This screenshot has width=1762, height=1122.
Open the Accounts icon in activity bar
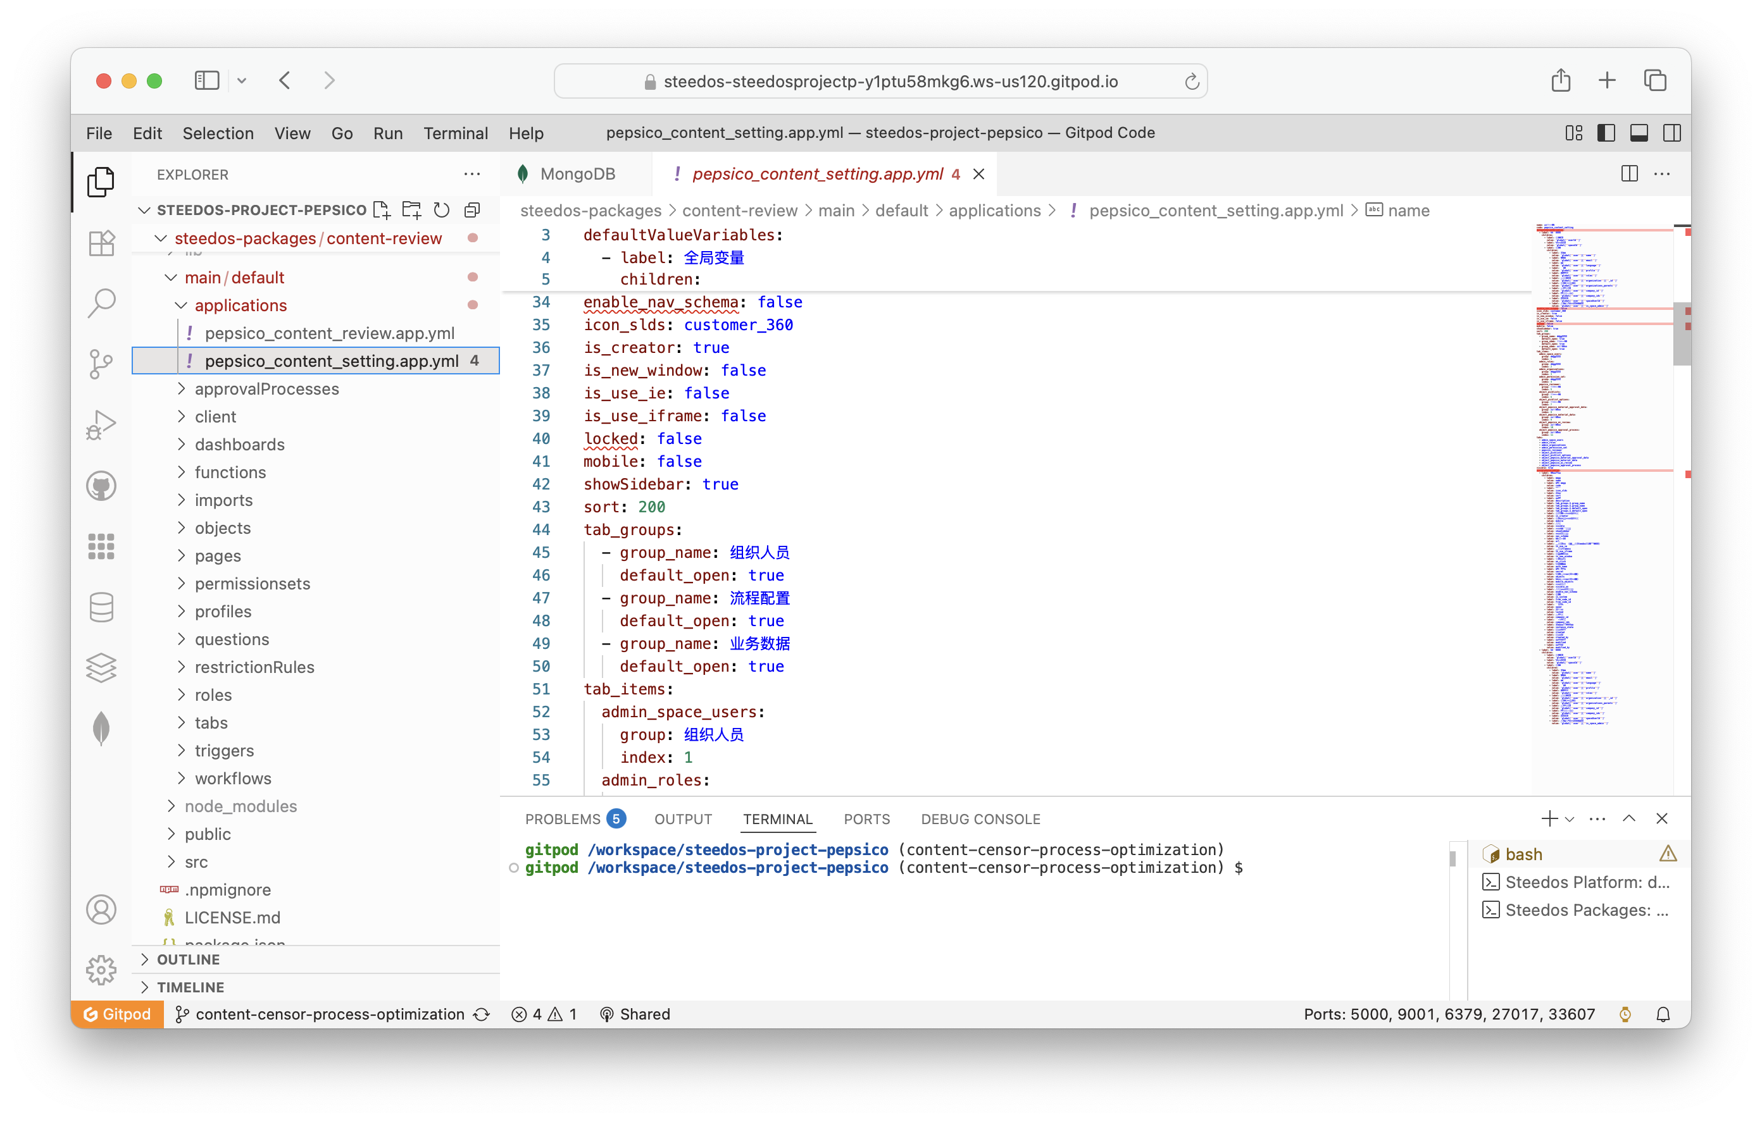pos(101,909)
